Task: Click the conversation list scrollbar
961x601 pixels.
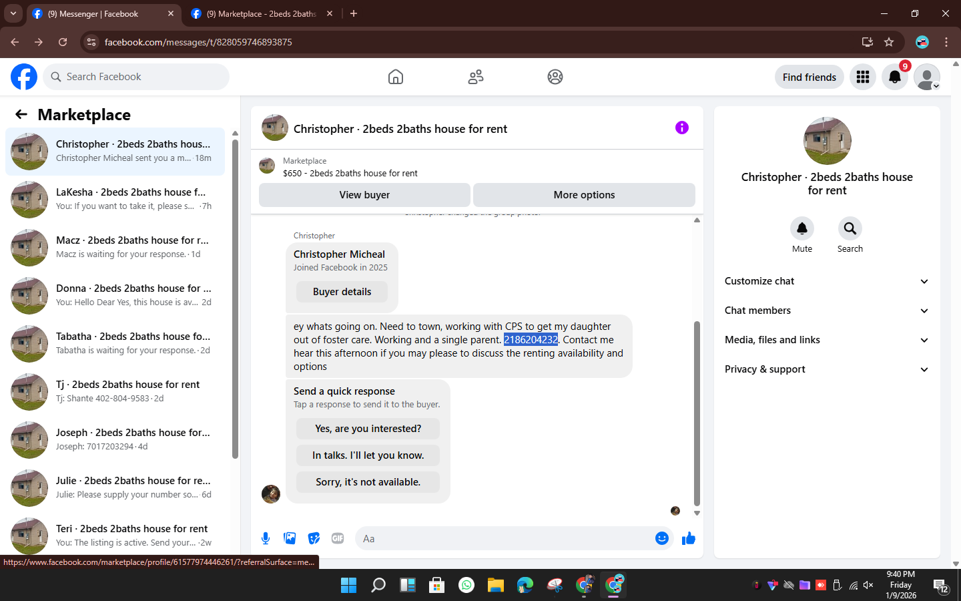Action: tap(235, 298)
